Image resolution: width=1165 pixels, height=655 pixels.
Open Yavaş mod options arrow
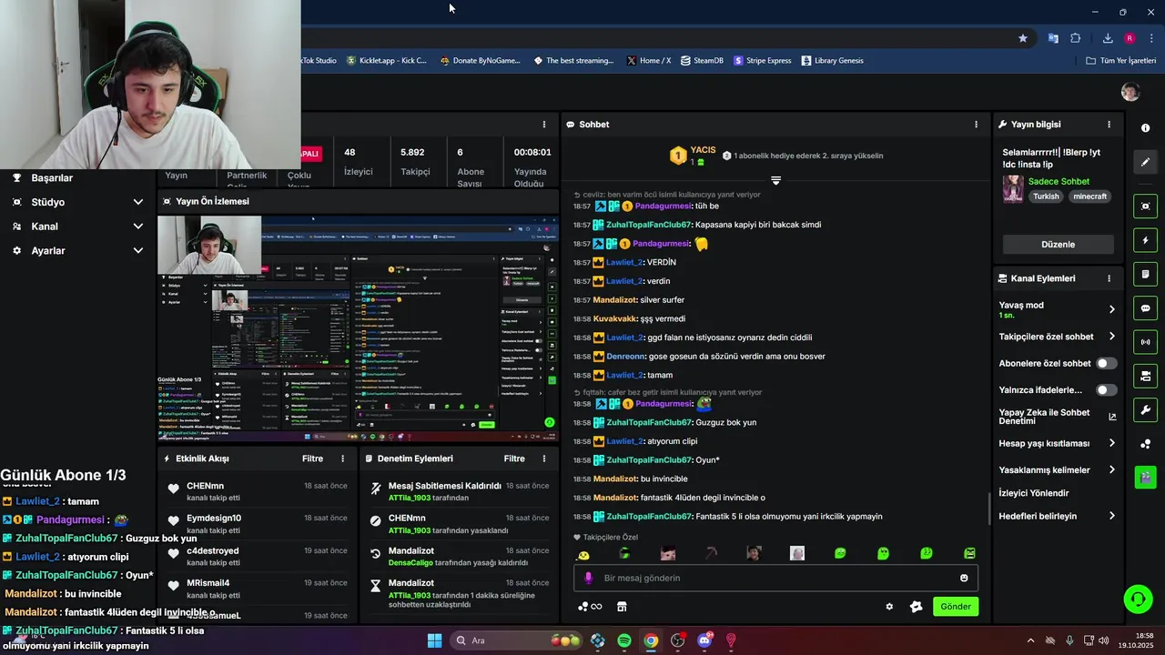tap(1111, 309)
